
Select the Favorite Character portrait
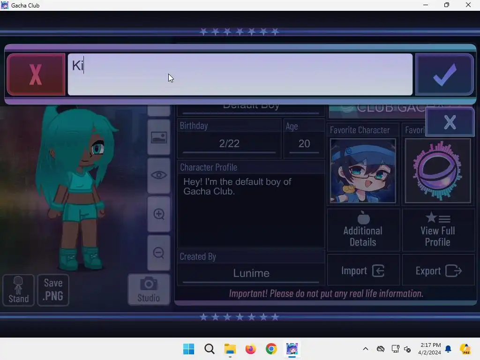[x=363, y=171]
